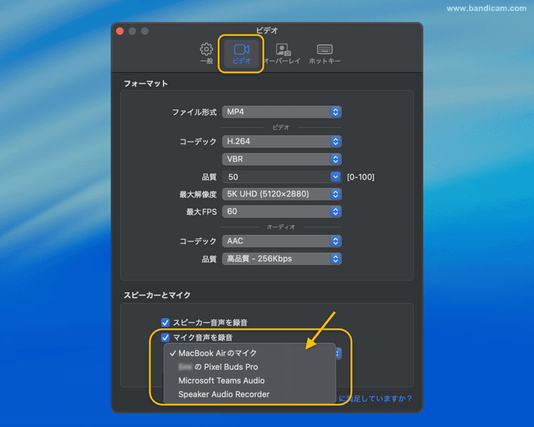
Task: Open the video codec dropdown showing H.264
Action: [282, 141]
